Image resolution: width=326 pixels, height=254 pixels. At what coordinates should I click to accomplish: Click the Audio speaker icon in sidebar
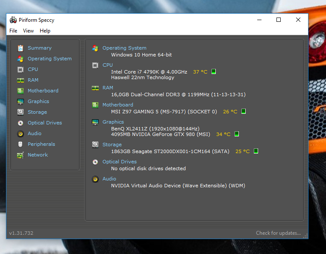click(x=20, y=133)
